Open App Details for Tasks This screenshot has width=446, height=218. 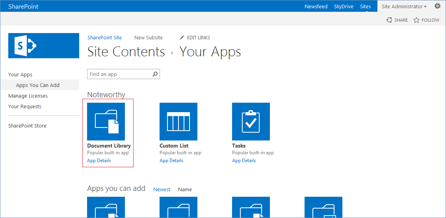[244, 161]
